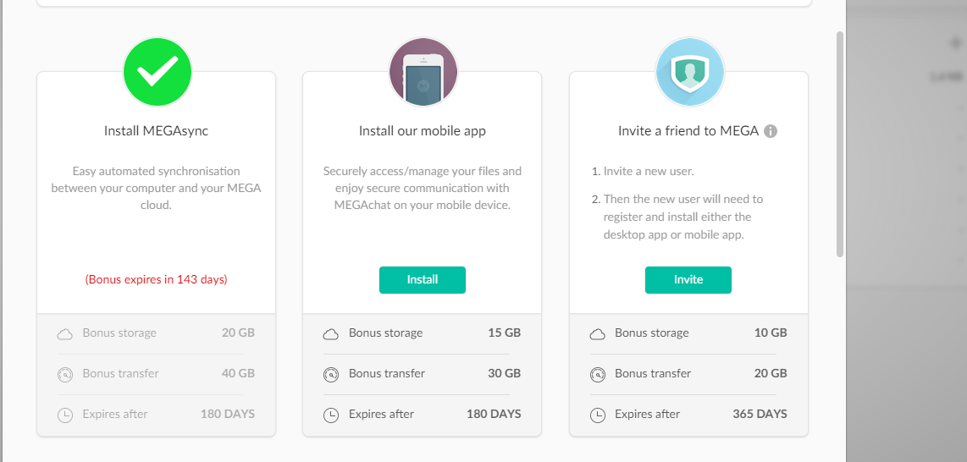The image size is (967, 462).
Task: Click the green checkmark icon above Install MEGAsync
Action: pos(157,72)
